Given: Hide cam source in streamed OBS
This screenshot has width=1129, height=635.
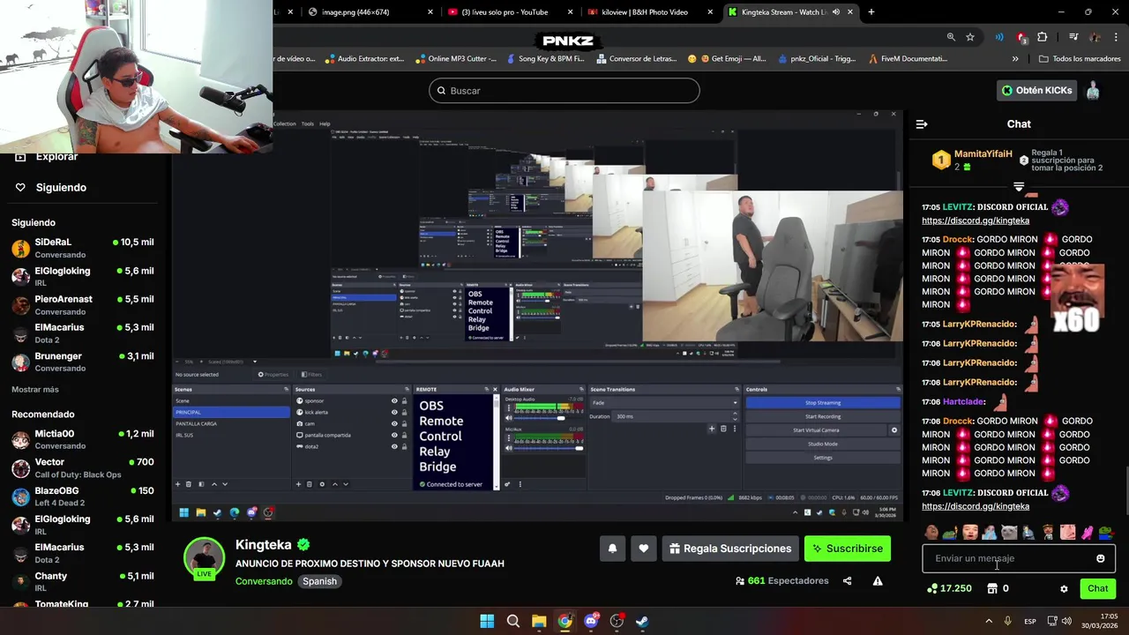Looking at the screenshot, I should click(x=394, y=423).
